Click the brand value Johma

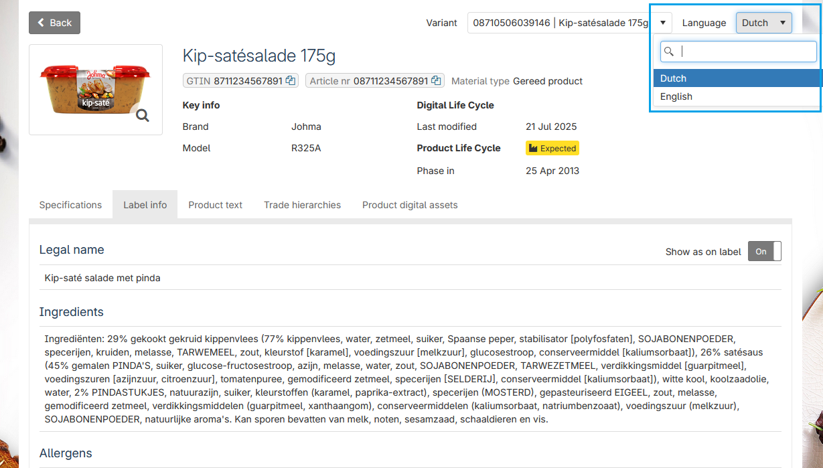[306, 127]
